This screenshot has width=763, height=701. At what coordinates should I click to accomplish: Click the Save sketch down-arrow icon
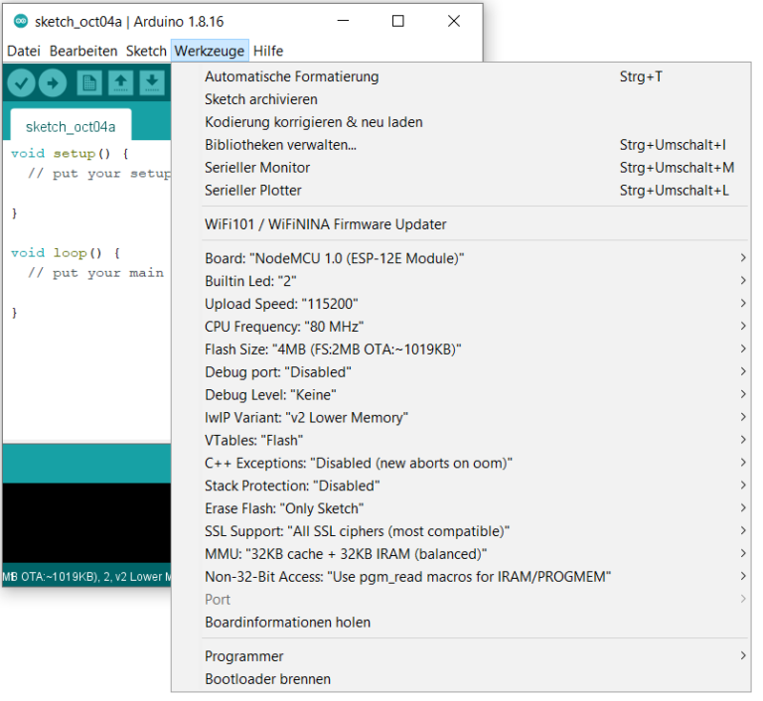tap(151, 83)
